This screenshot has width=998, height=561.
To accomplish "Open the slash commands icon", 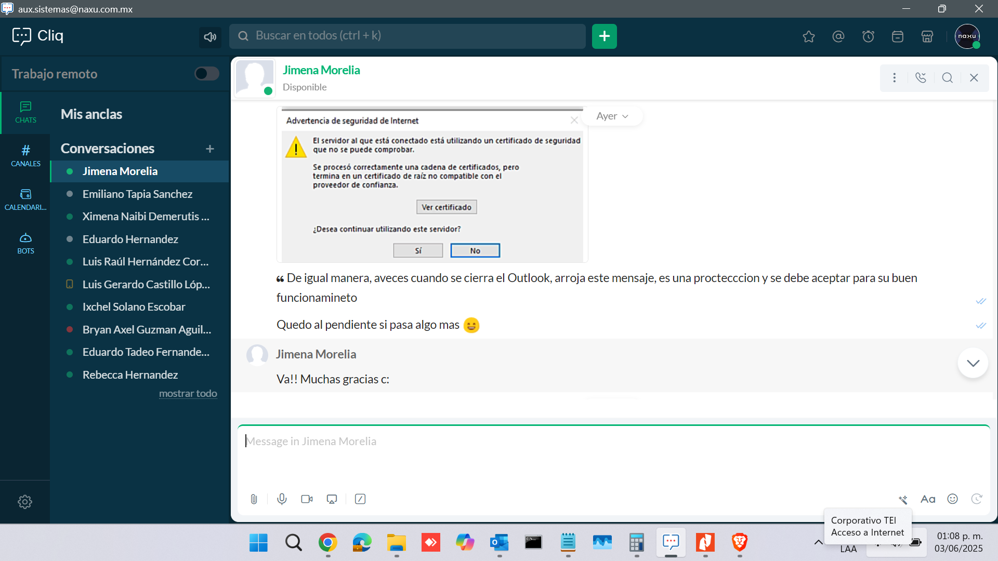I will [x=360, y=499].
